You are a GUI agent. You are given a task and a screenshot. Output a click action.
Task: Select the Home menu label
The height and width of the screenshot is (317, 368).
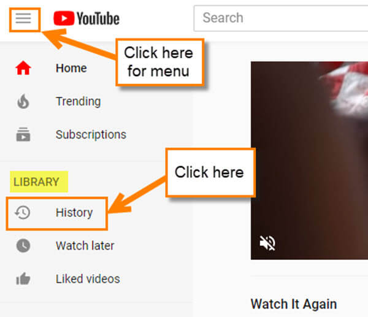point(71,68)
